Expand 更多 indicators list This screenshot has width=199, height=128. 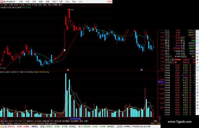click(x=81, y=121)
